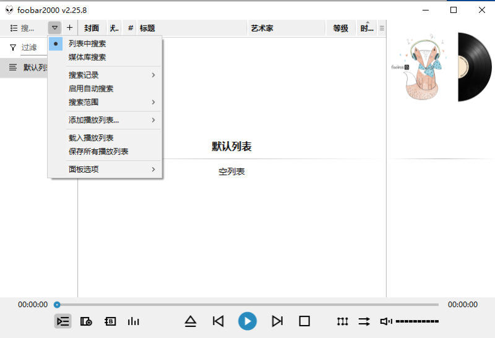Choose 列表中搜索 radio option
This screenshot has height=338, width=495.
(x=105, y=43)
